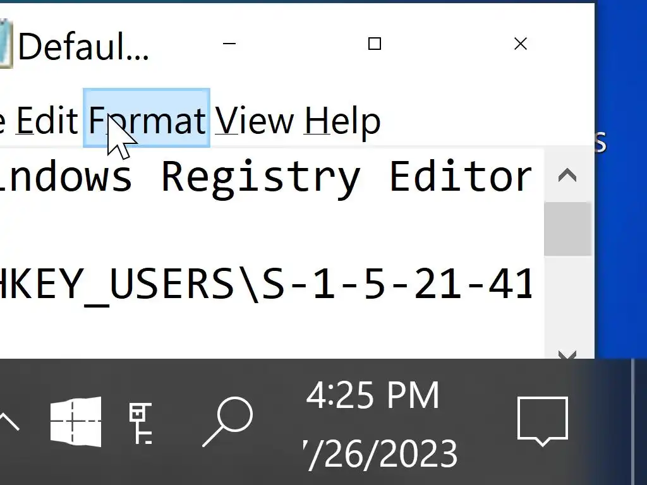
Task: Open the View menu
Action: [255, 120]
